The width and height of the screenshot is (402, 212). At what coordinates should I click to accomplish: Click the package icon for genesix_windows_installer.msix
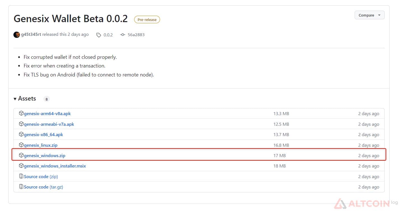(x=21, y=166)
